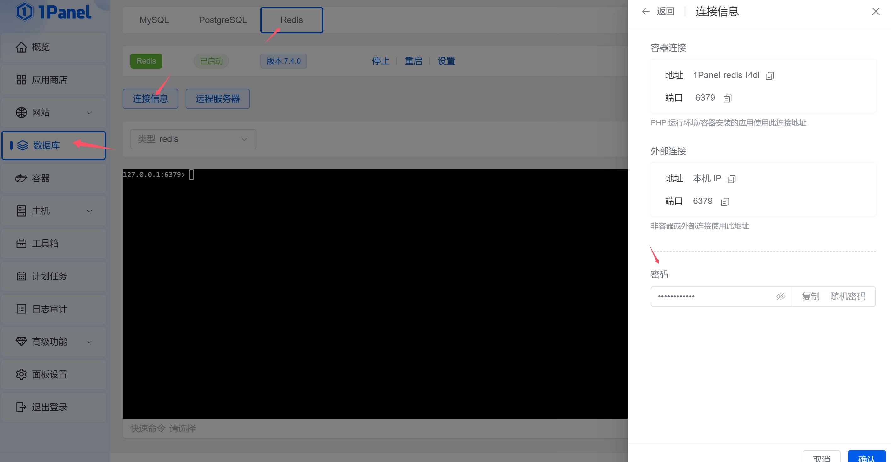
Task: Switch to the PostgreSQL tab
Action: click(x=223, y=20)
